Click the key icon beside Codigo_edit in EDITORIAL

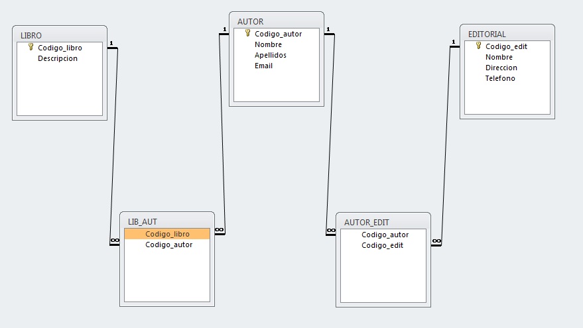(478, 46)
